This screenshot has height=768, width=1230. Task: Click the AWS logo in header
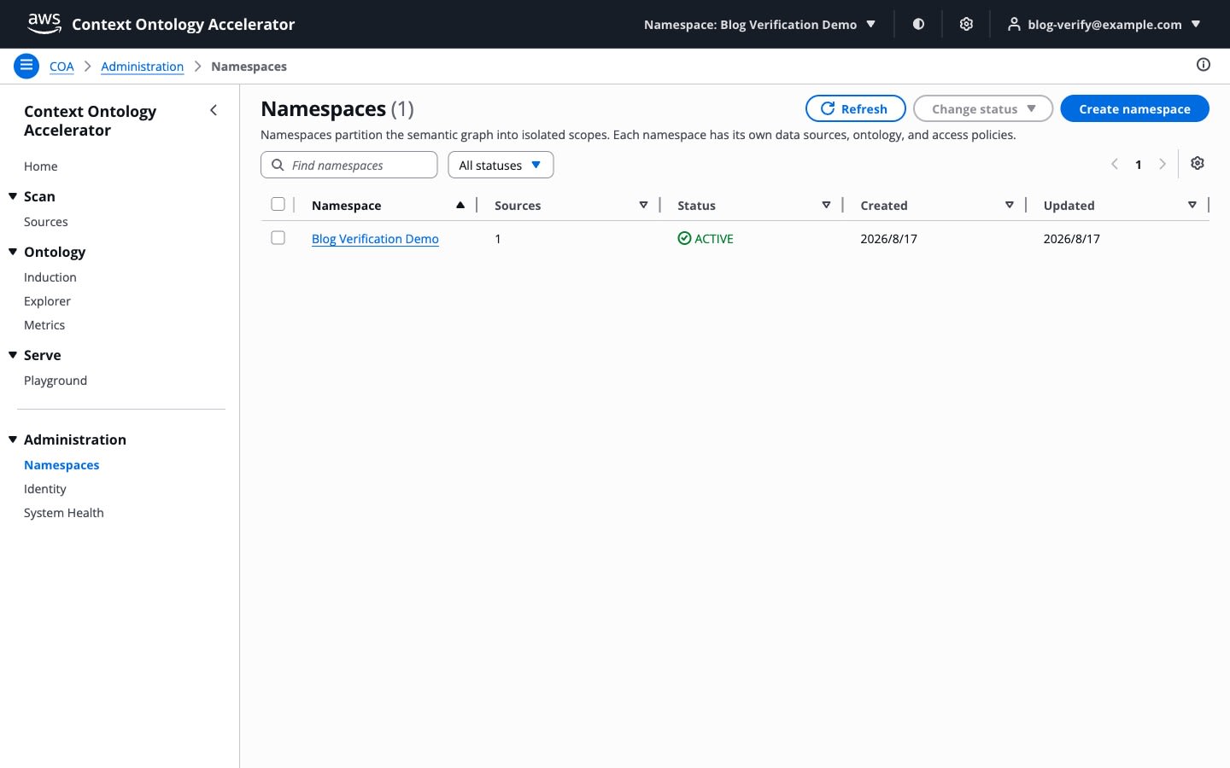click(x=44, y=24)
